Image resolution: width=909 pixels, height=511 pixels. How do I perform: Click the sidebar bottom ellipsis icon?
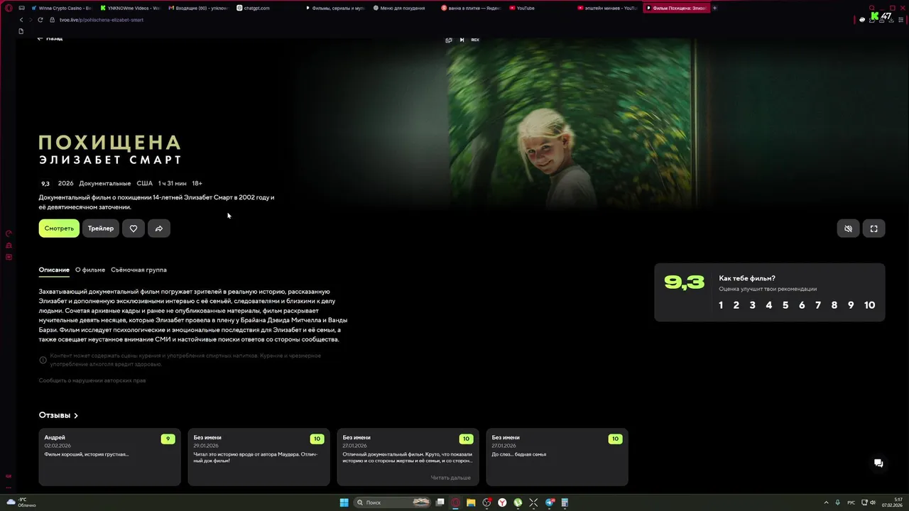(9, 487)
